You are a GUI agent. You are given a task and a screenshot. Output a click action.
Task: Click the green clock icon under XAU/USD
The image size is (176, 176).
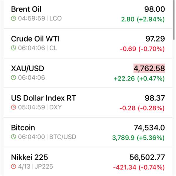(13, 78)
